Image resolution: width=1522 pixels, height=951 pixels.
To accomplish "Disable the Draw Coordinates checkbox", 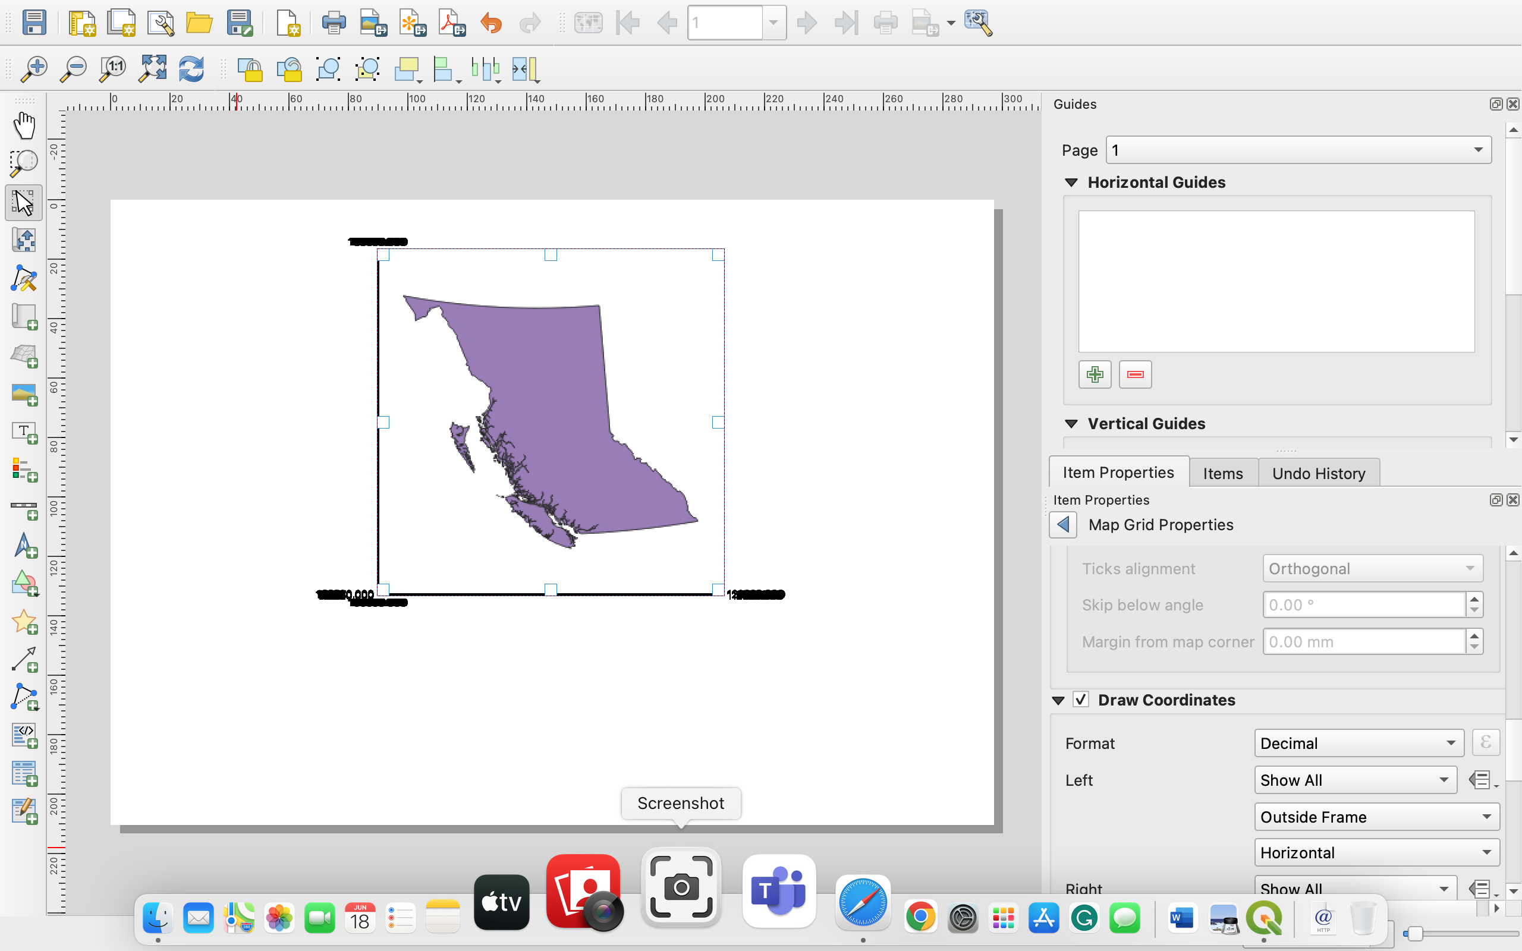I will (1080, 700).
